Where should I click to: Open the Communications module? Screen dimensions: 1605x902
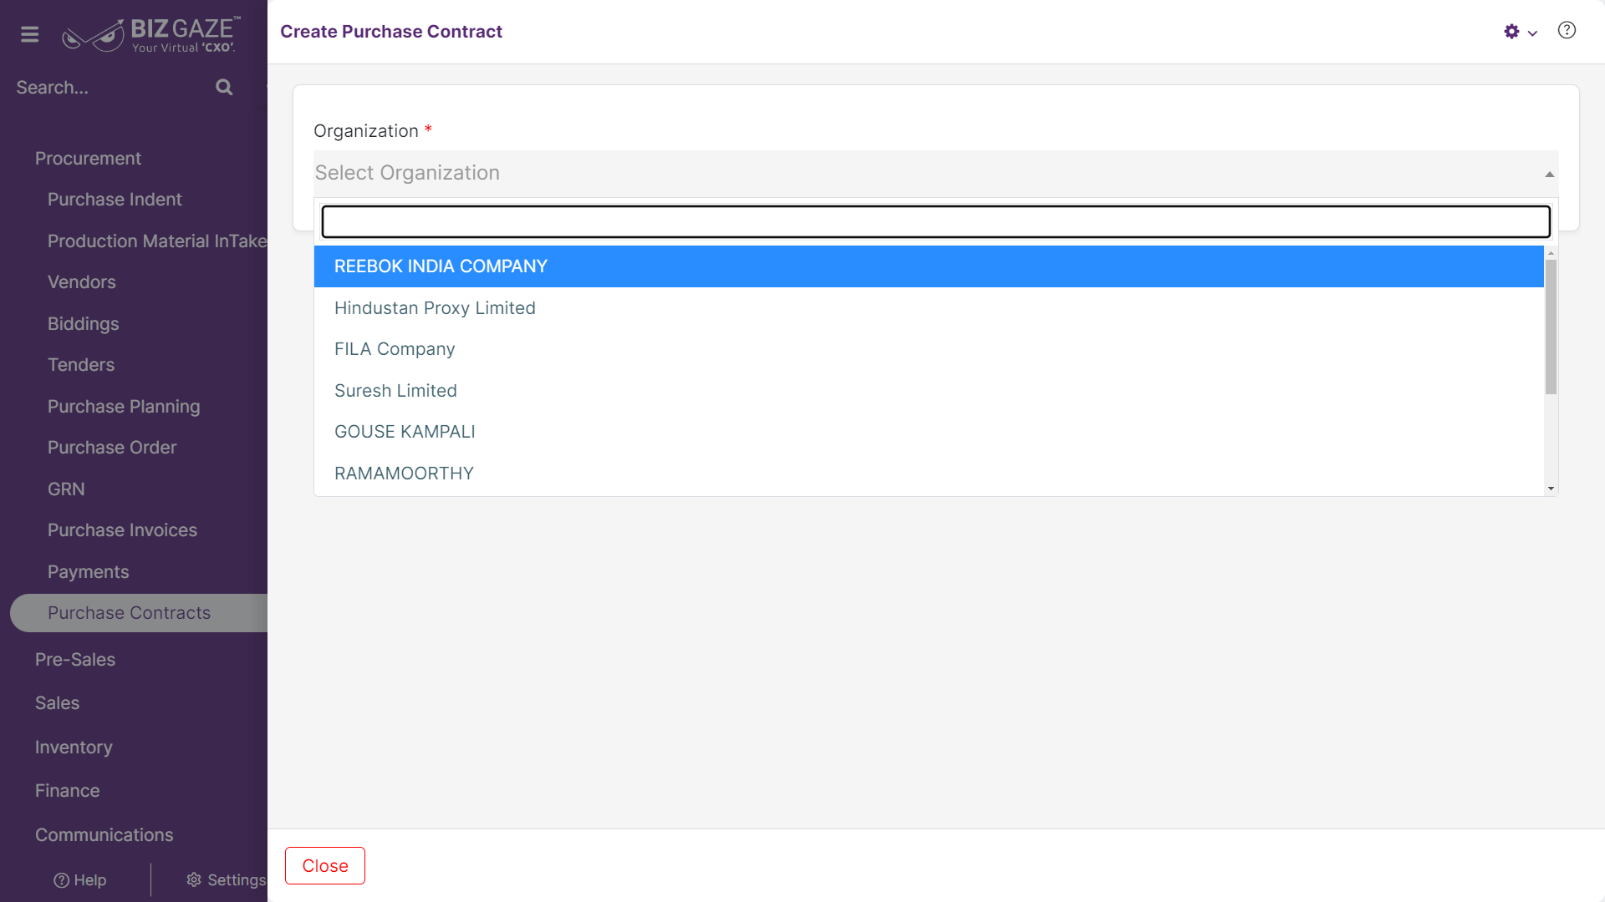[x=104, y=835]
